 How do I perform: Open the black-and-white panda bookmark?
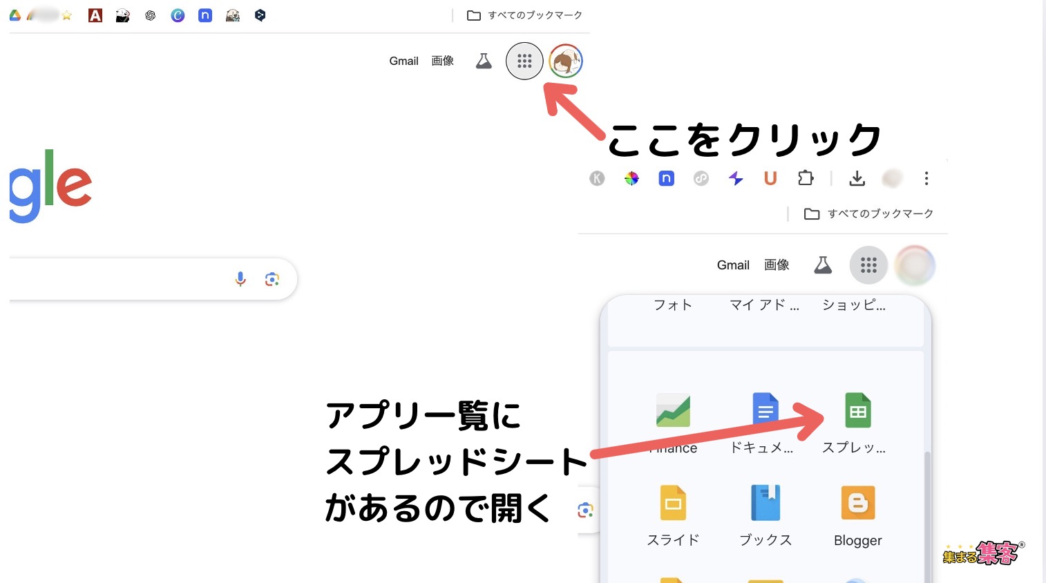tap(123, 15)
